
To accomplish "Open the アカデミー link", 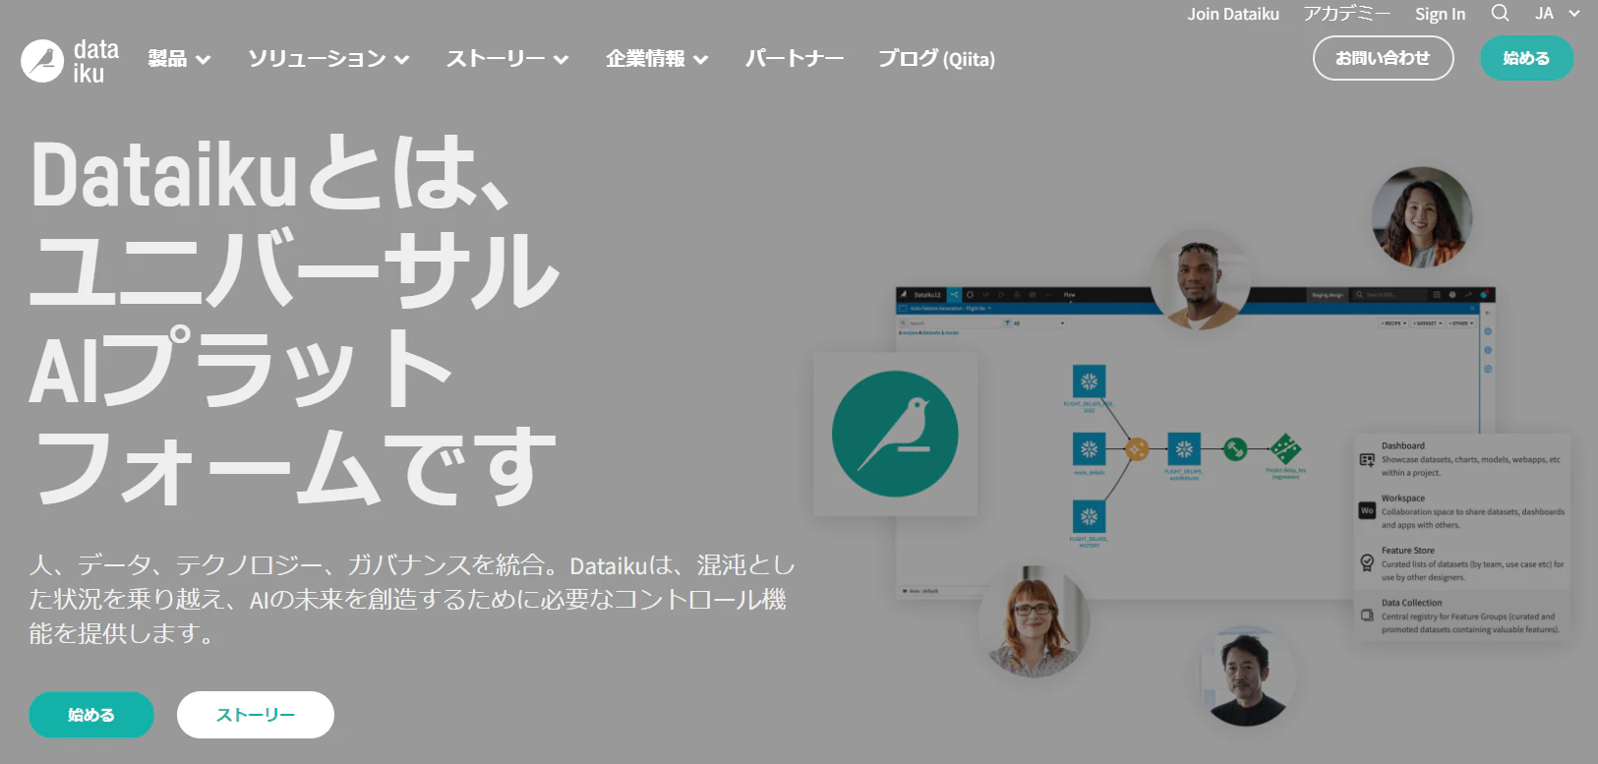I will 1347,14.
